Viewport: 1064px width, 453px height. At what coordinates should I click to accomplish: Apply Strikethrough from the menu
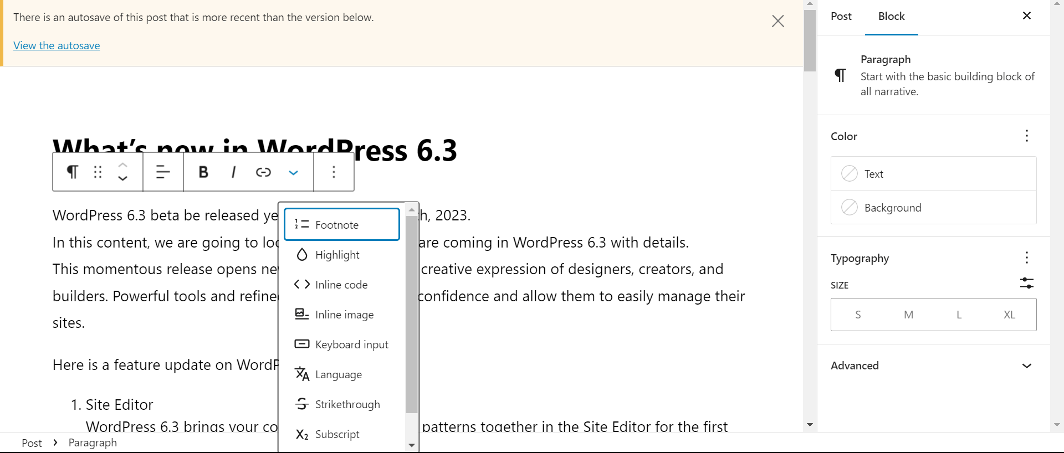pos(342,404)
